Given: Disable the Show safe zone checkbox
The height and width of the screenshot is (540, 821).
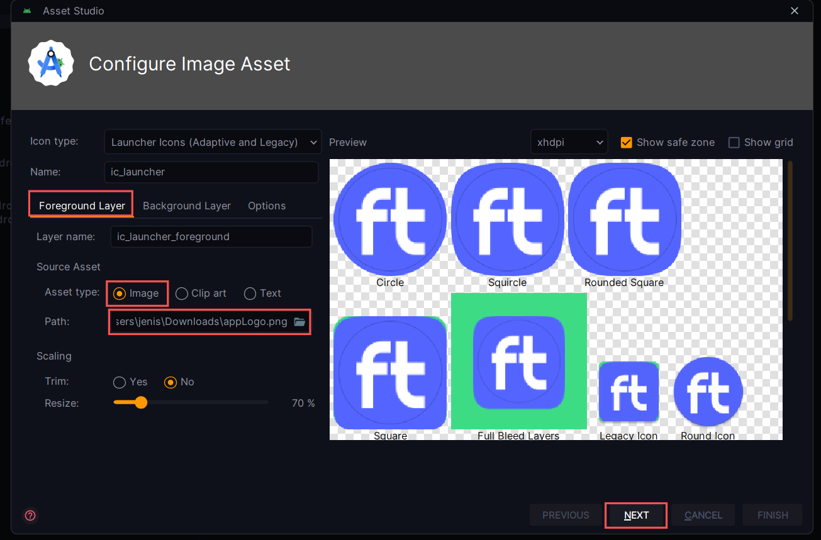Looking at the screenshot, I should 626,142.
